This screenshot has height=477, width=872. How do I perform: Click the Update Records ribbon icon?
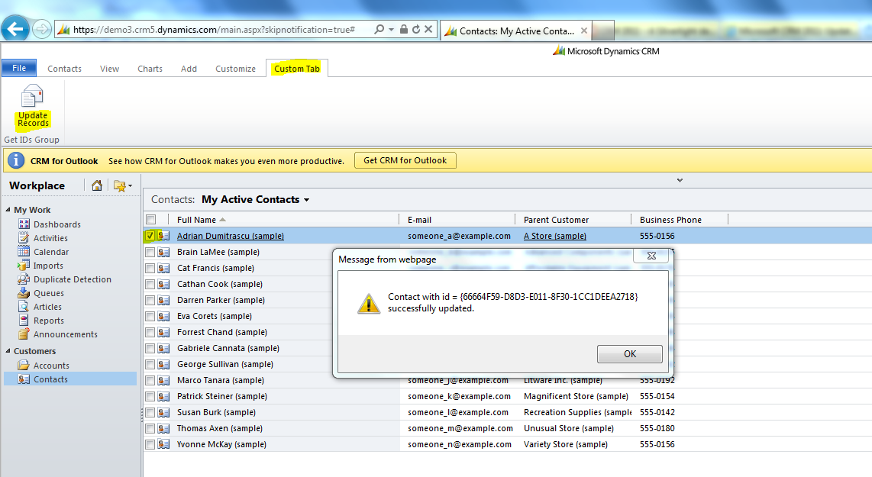tap(32, 97)
